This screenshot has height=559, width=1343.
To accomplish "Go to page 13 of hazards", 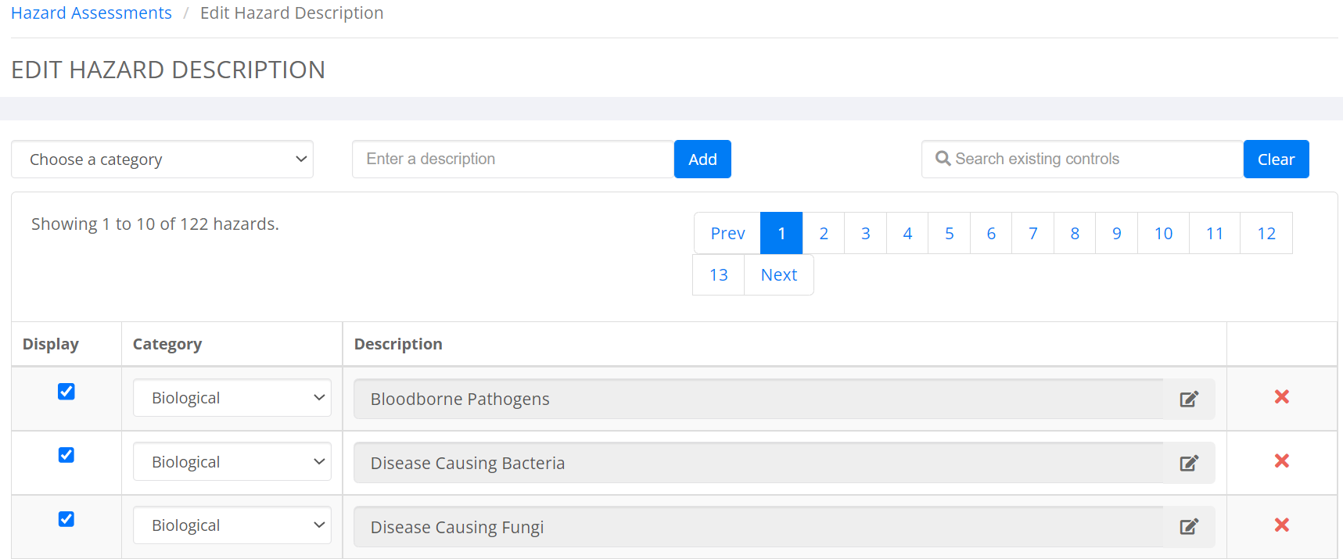I will (x=719, y=275).
